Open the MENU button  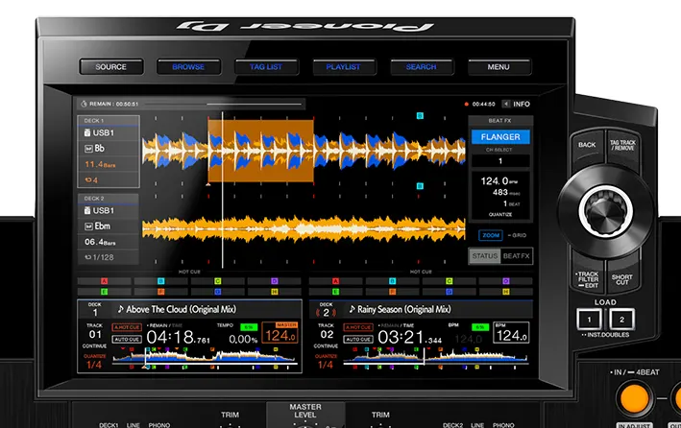pyautogui.click(x=499, y=67)
